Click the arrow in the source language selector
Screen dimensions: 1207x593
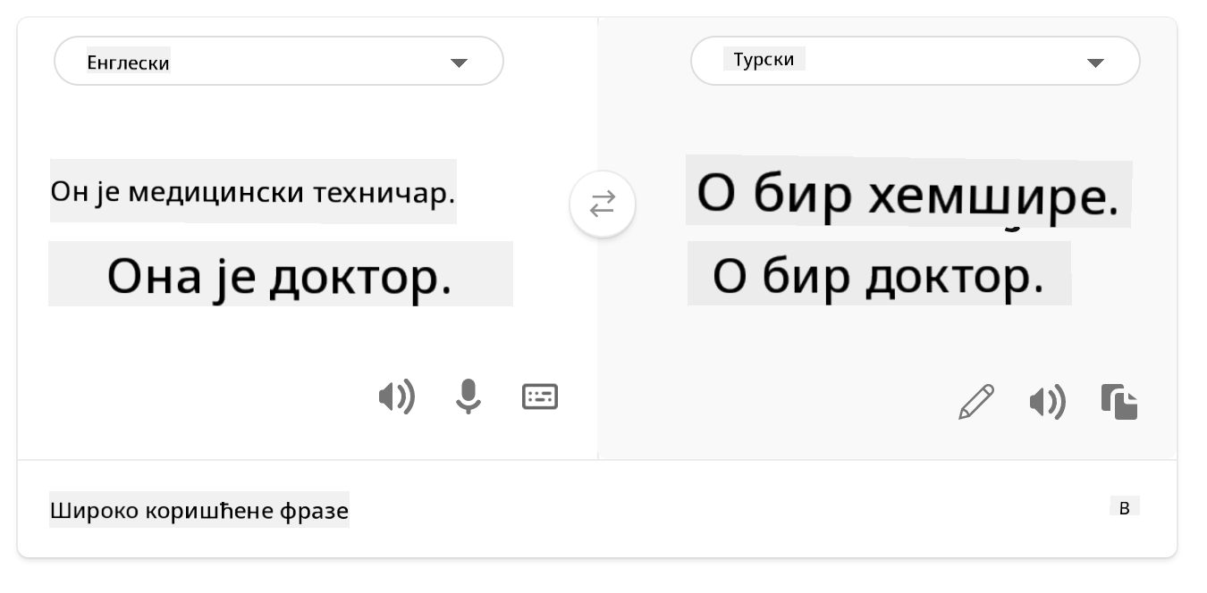pos(459,63)
